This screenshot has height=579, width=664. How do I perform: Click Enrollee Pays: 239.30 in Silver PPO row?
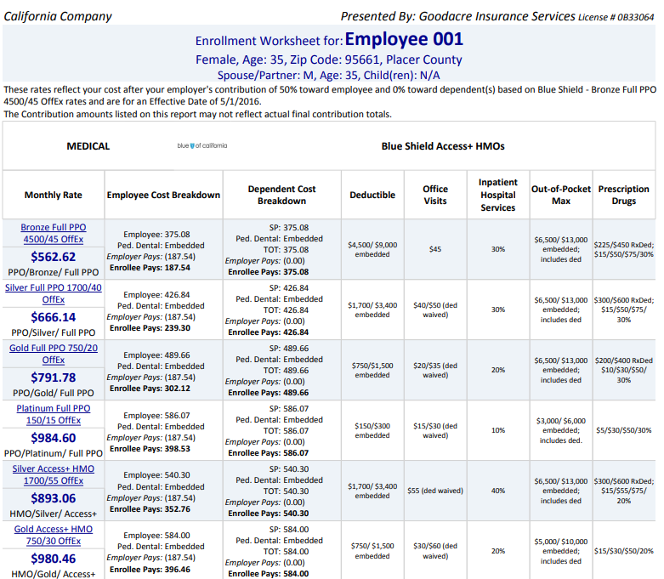(150, 328)
